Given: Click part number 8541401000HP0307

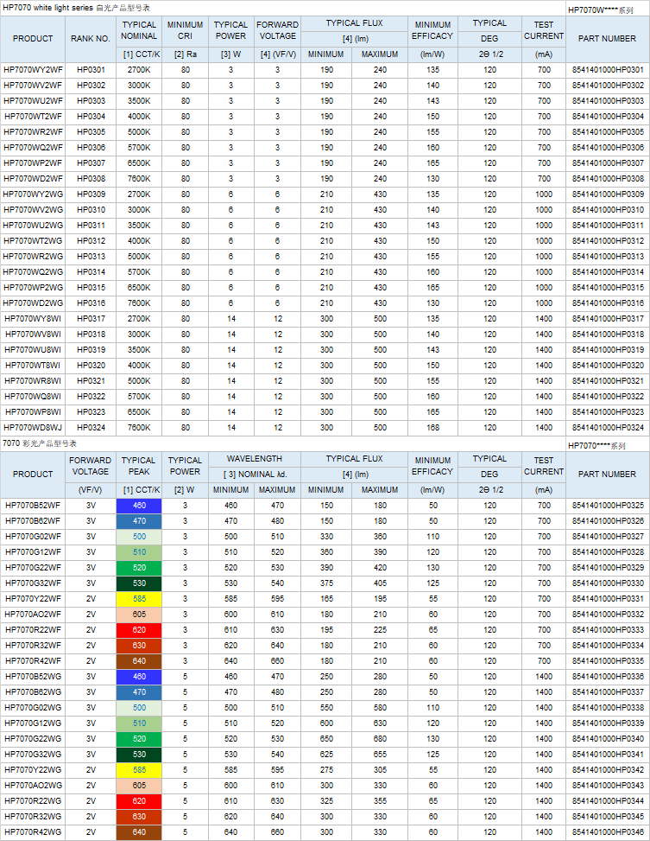Looking at the screenshot, I should click(x=608, y=163).
